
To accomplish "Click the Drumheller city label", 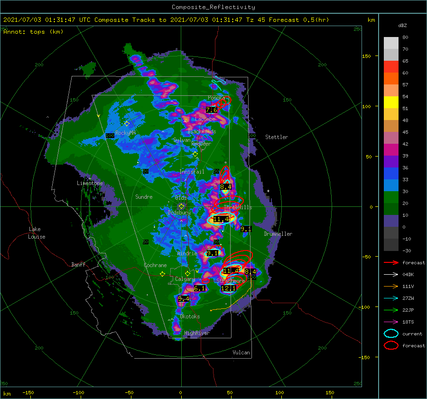I will coord(278,234).
